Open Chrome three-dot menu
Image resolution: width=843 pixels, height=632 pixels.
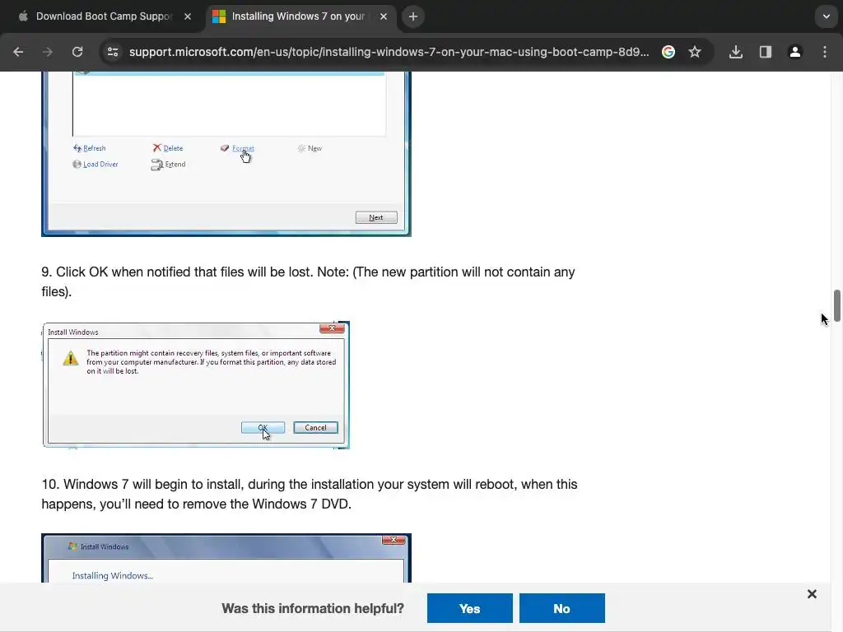[x=825, y=52]
